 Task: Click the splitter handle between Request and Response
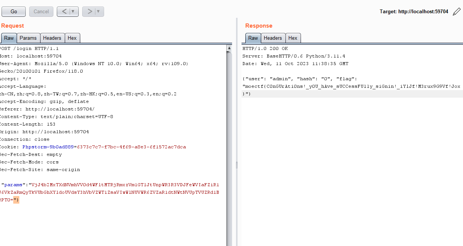click(237, 165)
